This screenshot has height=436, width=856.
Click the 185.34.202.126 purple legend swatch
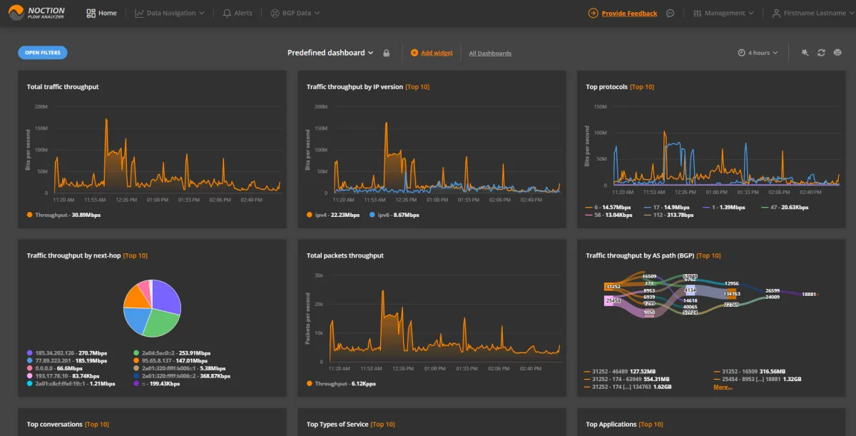coord(29,353)
